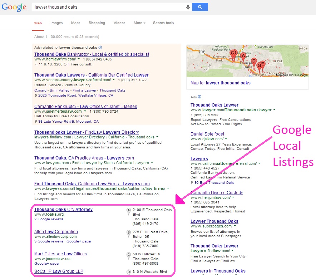
Task: Click the location pin for 90 East Thousand Oaks
Action: click(192, 183)
